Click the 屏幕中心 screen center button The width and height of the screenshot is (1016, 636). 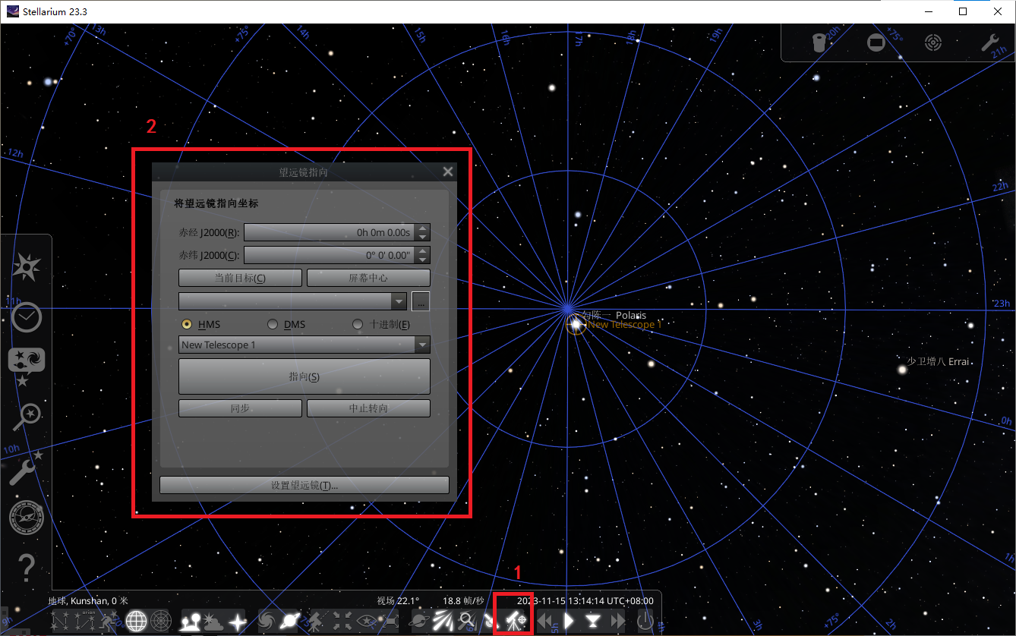pos(368,278)
